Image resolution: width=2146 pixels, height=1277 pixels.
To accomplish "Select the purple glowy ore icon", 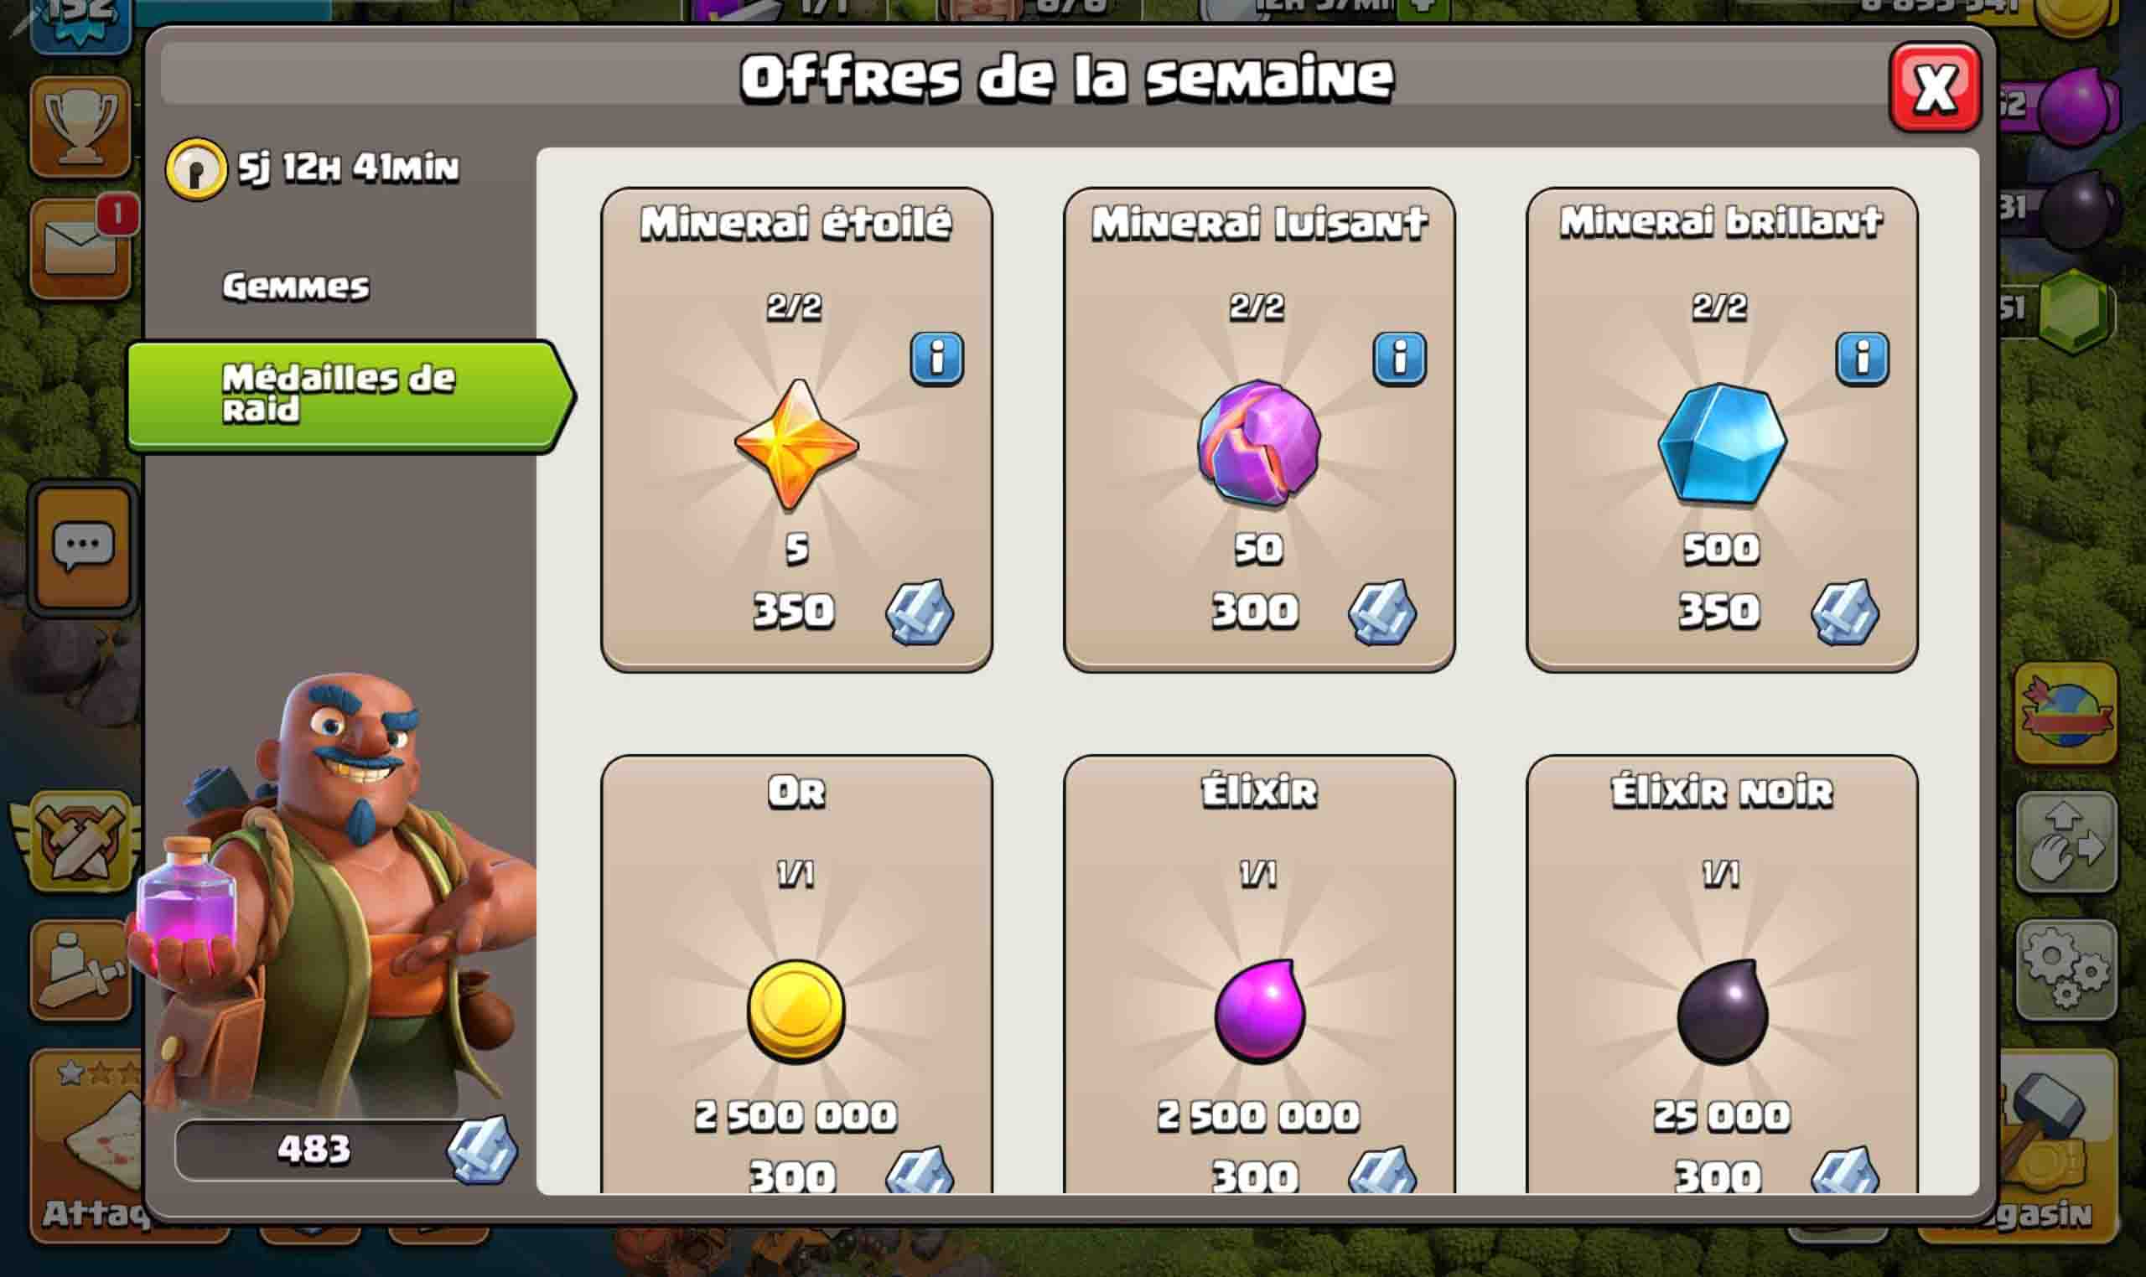I will point(1258,442).
